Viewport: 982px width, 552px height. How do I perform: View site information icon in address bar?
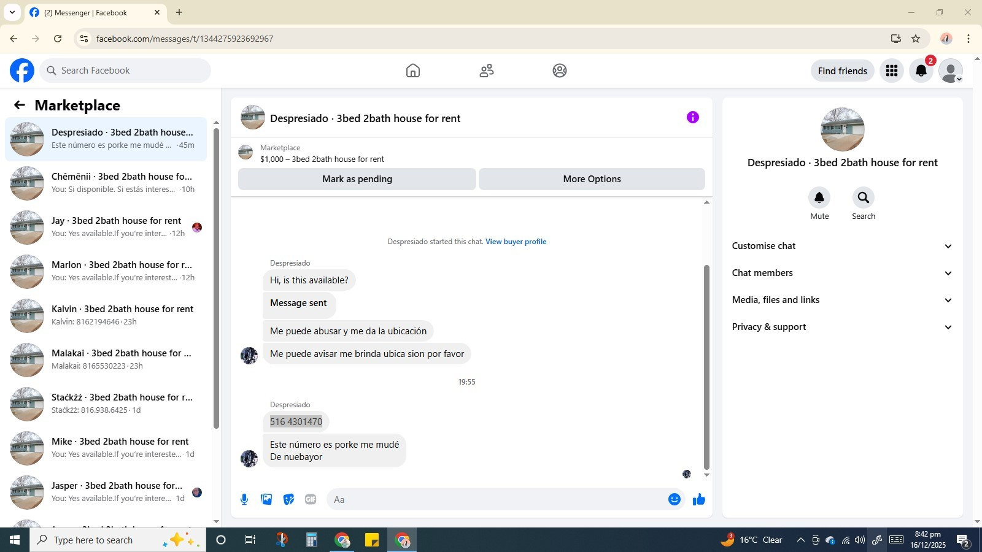[x=84, y=39]
